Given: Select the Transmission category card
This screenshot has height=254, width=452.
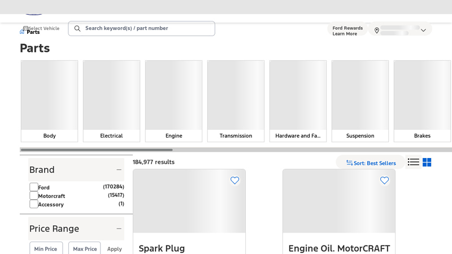Looking at the screenshot, I should click(x=236, y=101).
